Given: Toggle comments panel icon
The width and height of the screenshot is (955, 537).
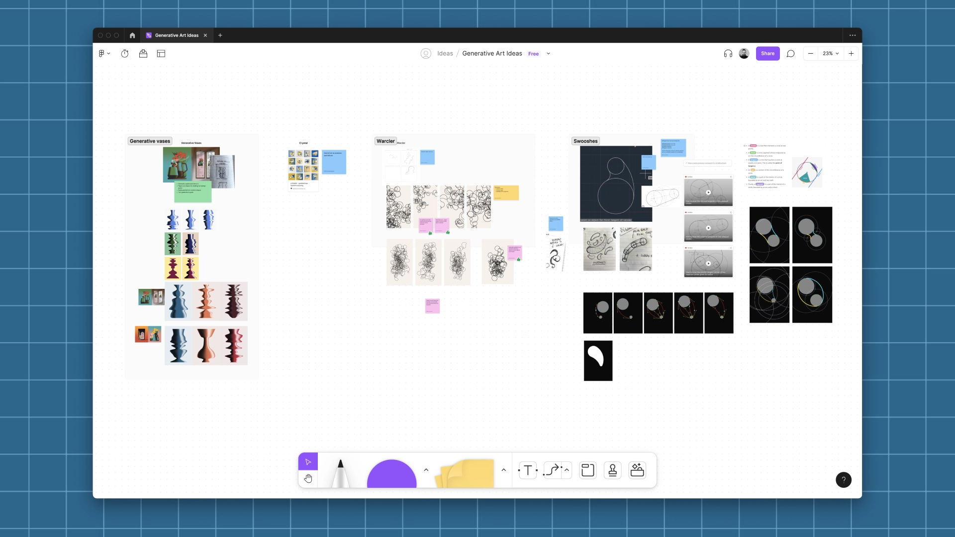Looking at the screenshot, I should click(791, 53).
